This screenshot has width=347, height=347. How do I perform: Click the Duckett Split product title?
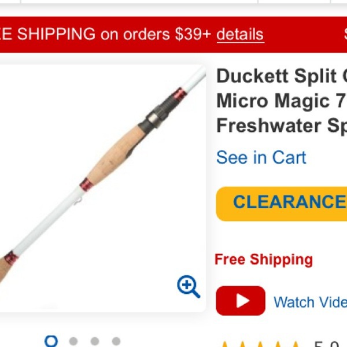coord(282,101)
